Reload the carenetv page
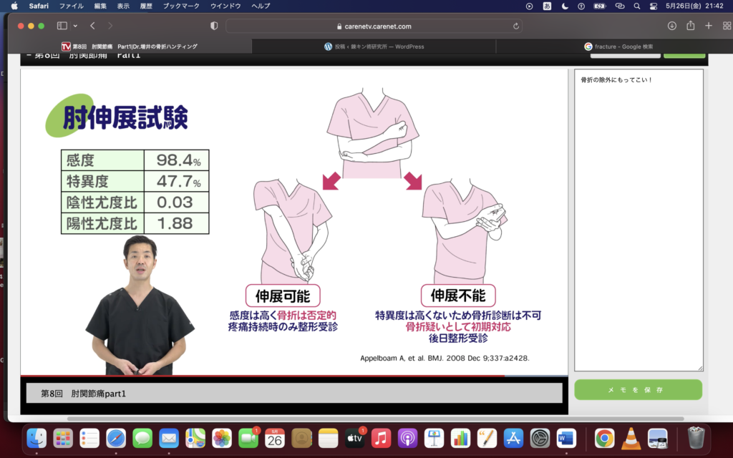Image resolution: width=733 pixels, height=458 pixels. tap(516, 26)
